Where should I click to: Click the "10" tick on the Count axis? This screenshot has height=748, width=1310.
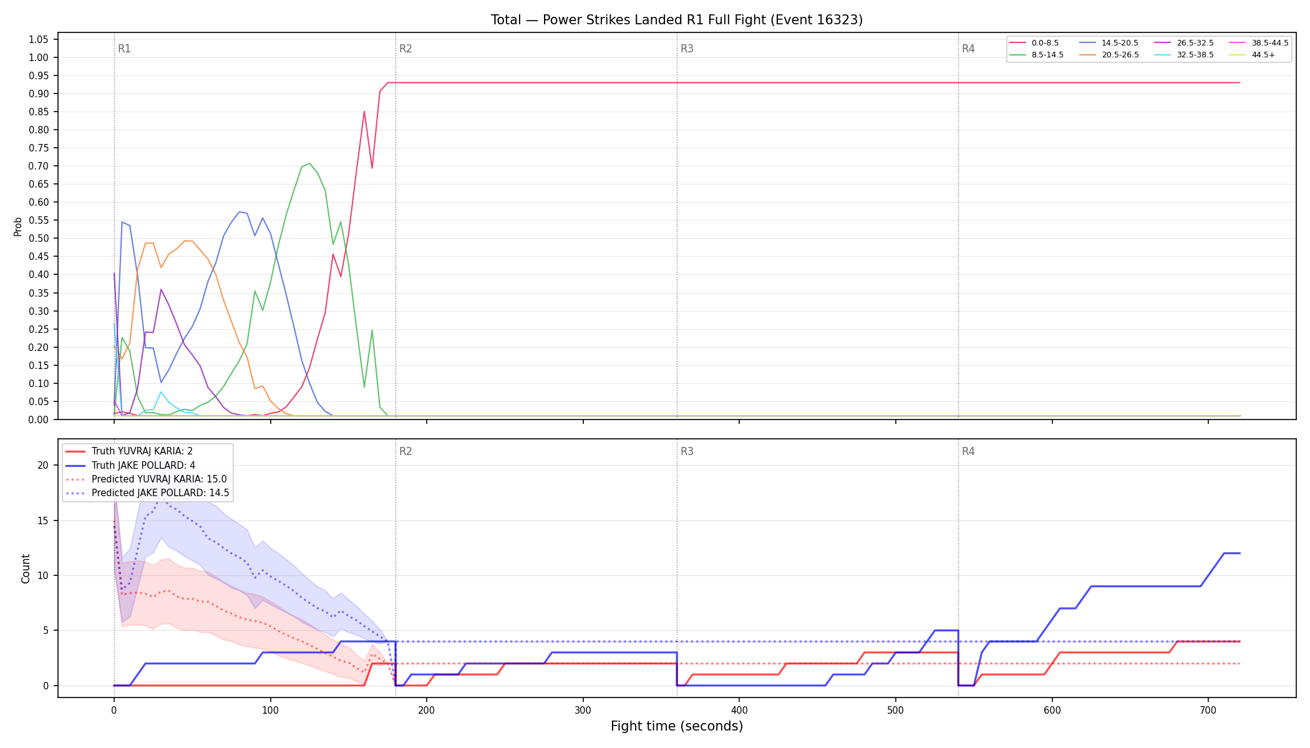(x=43, y=575)
